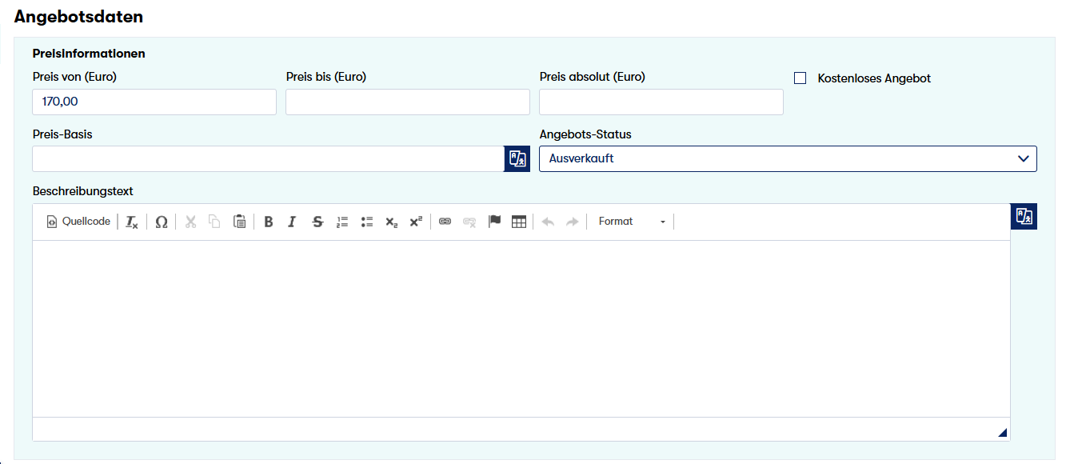Click the paste clipboard icon
1074x464 pixels.
pos(239,222)
